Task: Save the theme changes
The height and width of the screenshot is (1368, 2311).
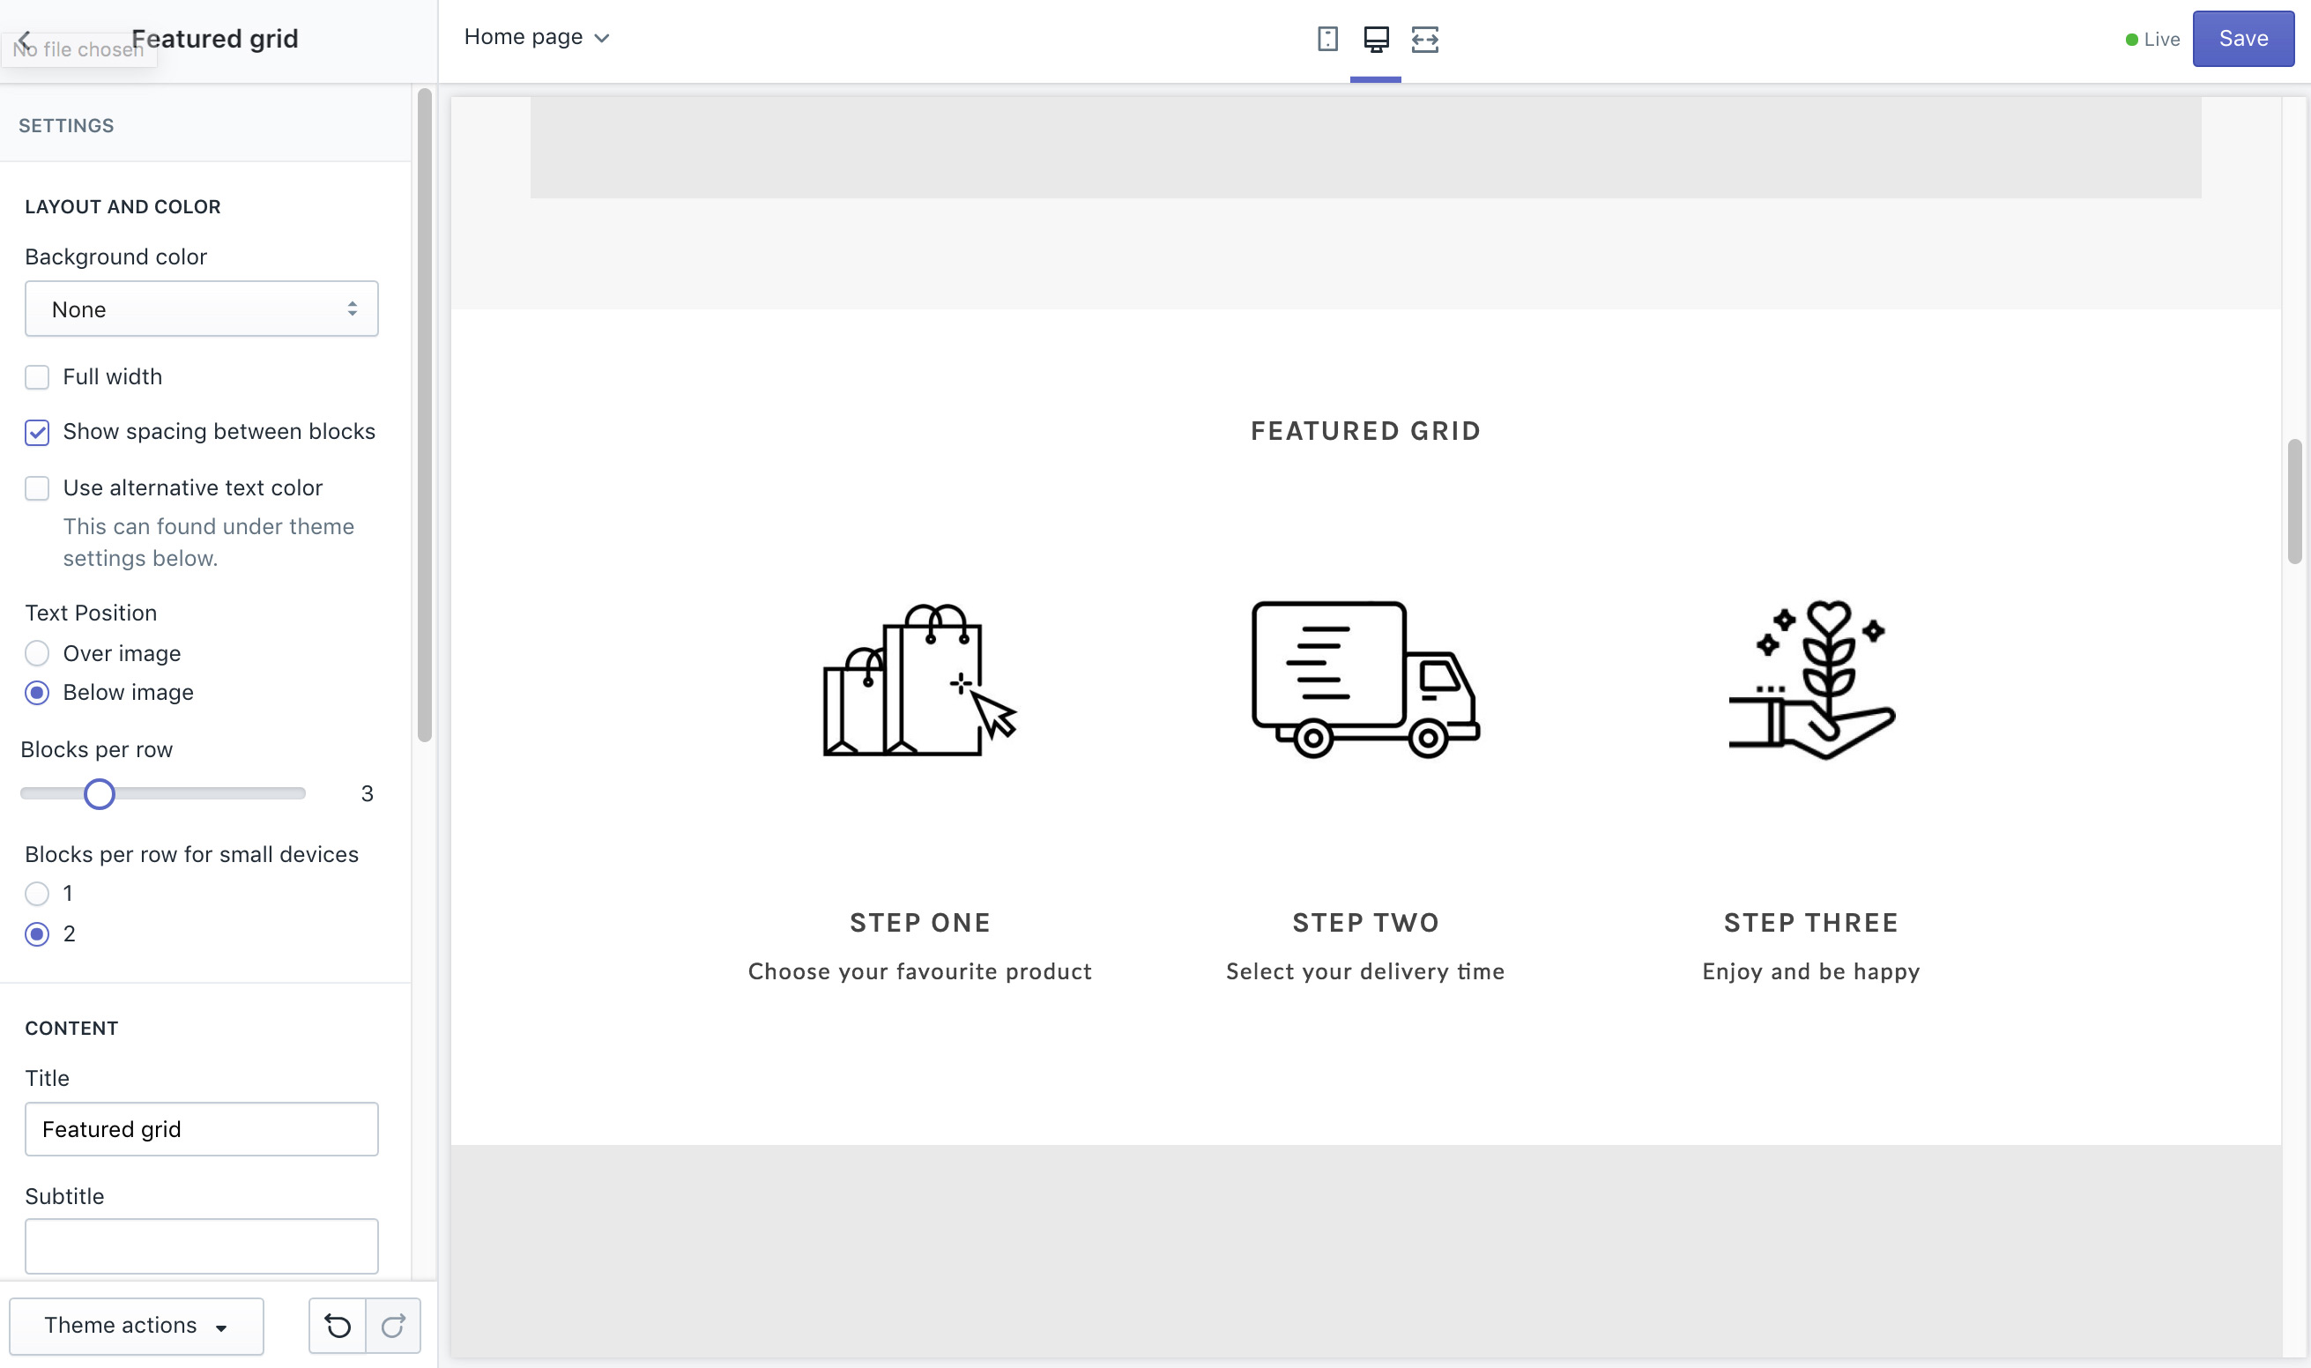Action: [2243, 39]
